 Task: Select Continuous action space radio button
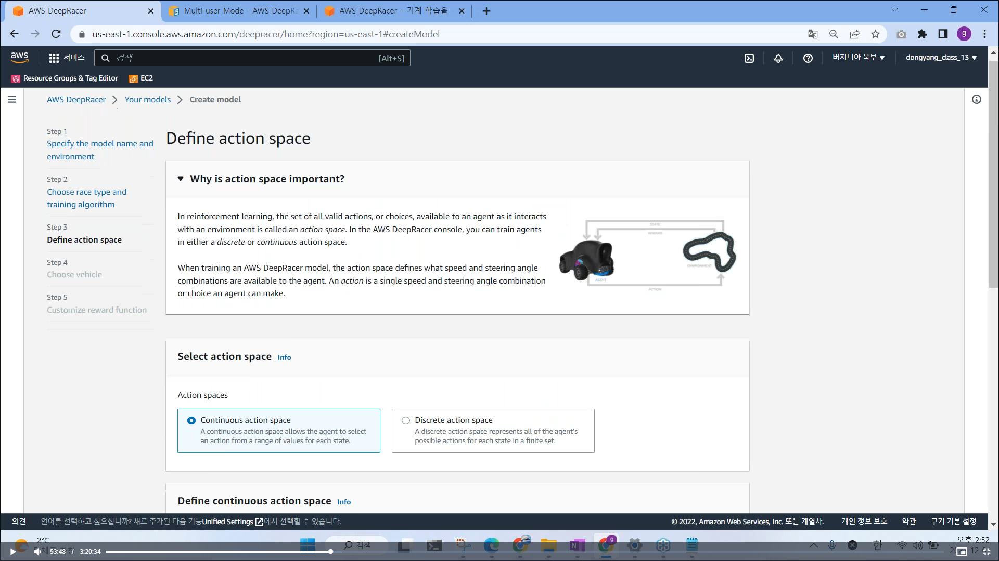[191, 420]
